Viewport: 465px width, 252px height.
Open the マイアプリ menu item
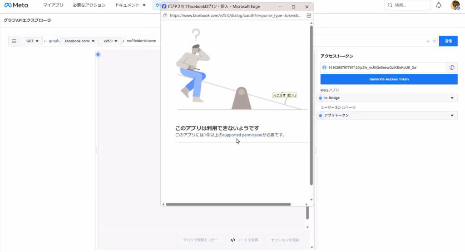53,5
